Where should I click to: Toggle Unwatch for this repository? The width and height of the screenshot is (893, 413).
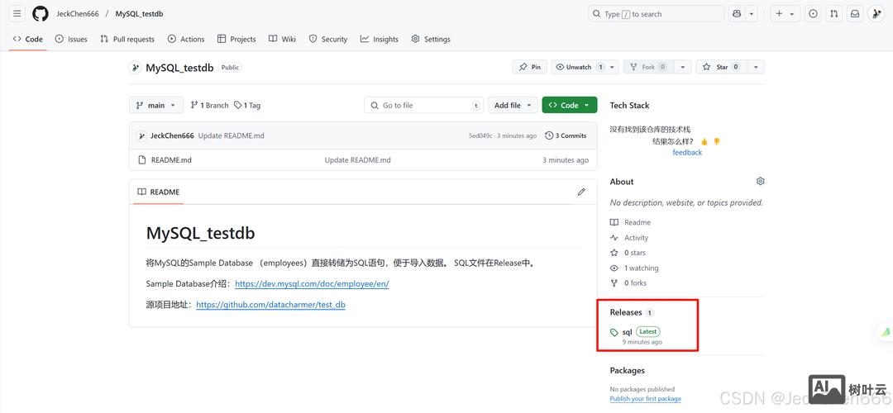579,67
